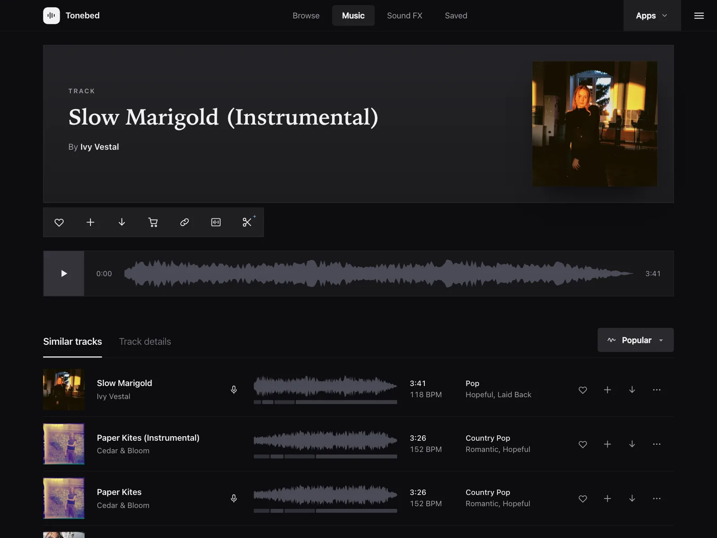Viewport: 717px width, 538px height.
Task: Play the main track
Action: tap(64, 273)
